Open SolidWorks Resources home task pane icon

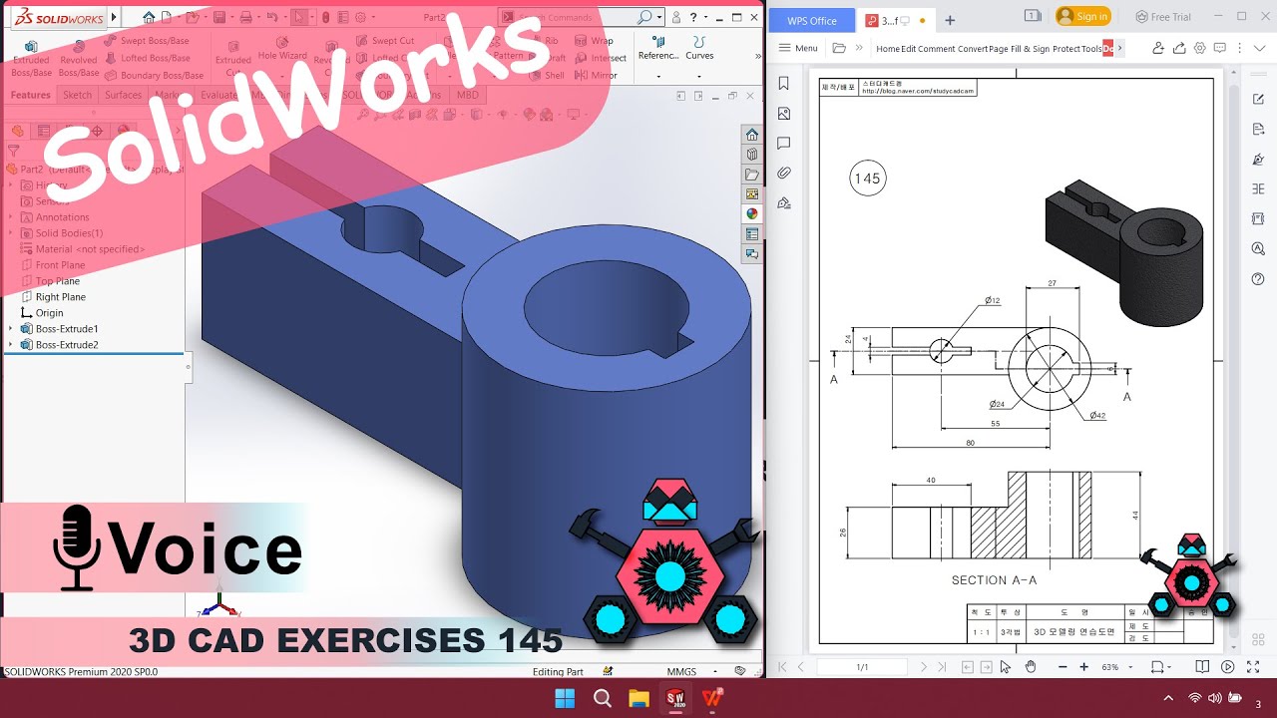click(752, 135)
